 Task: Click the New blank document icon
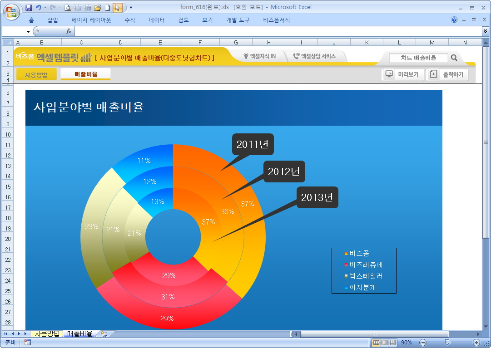coord(107,8)
